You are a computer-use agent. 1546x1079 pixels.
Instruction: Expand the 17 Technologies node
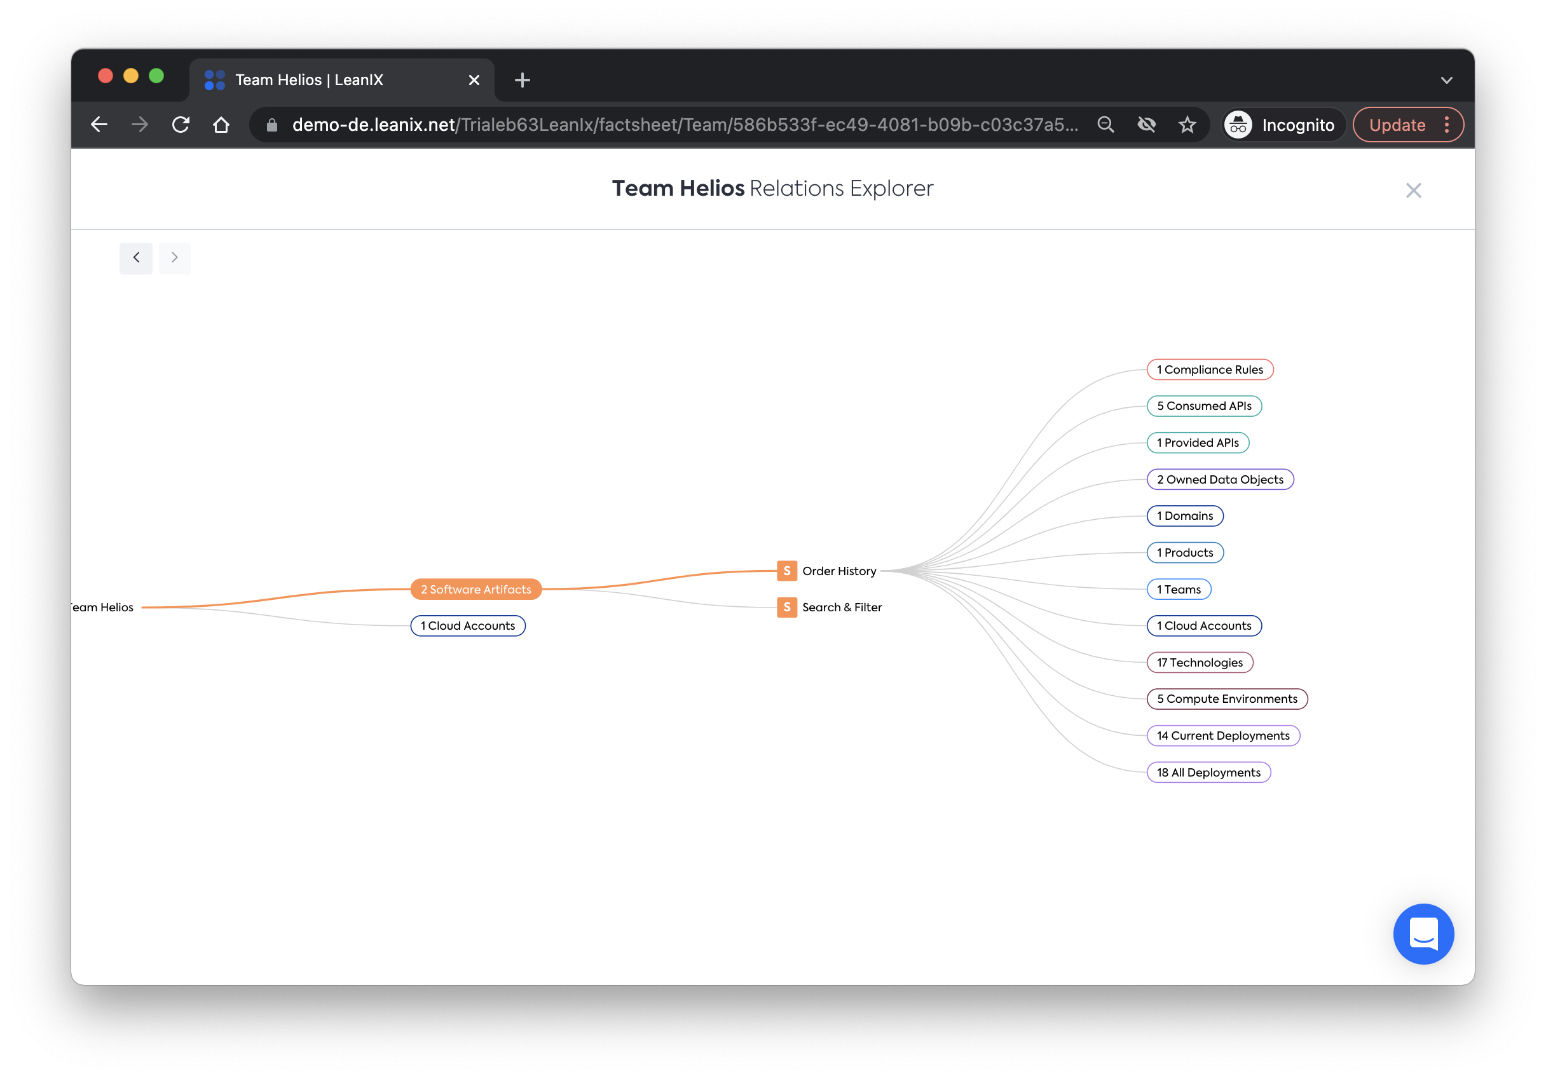1199,662
